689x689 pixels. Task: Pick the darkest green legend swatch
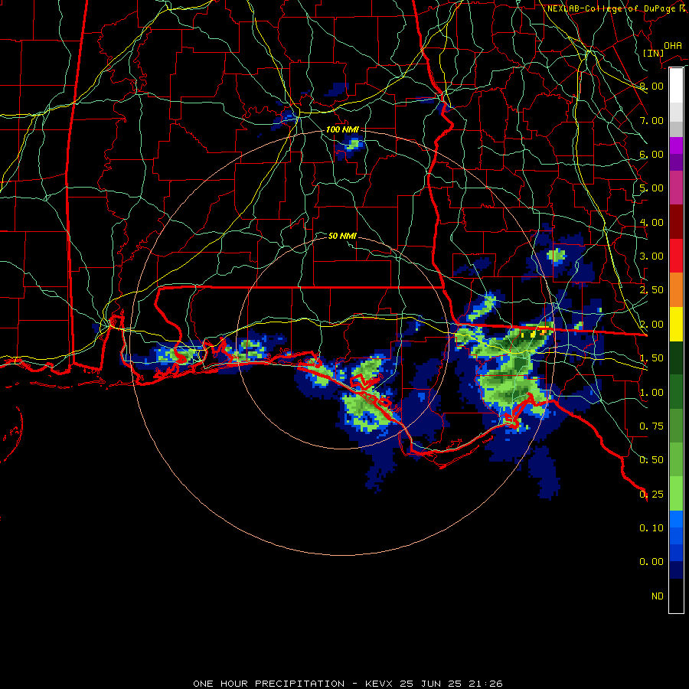click(x=676, y=358)
